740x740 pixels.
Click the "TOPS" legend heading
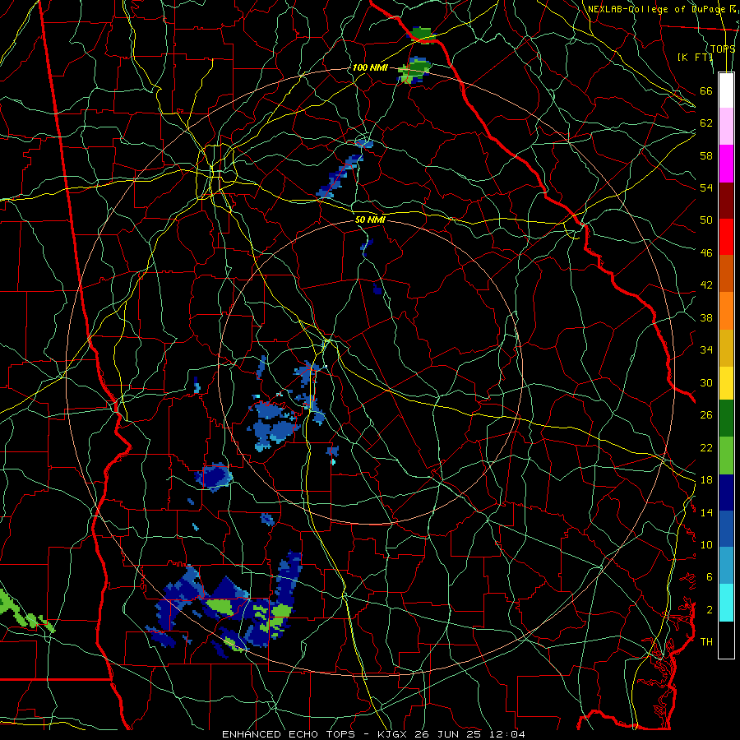click(723, 49)
